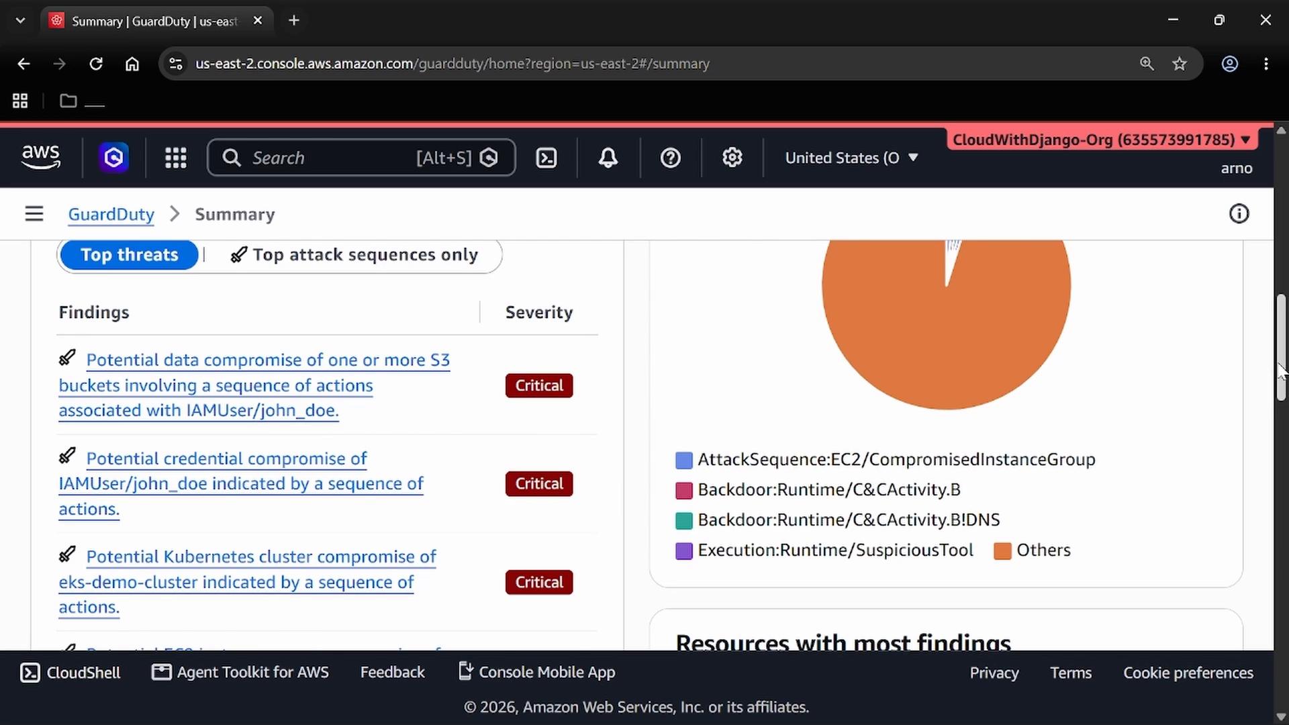
Task: Select Top attack sequences only toggle
Action: point(354,255)
